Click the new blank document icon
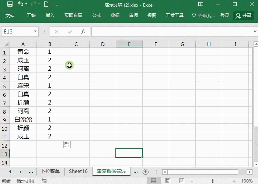Viewport: 258px width, 184px height. (46, 4)
